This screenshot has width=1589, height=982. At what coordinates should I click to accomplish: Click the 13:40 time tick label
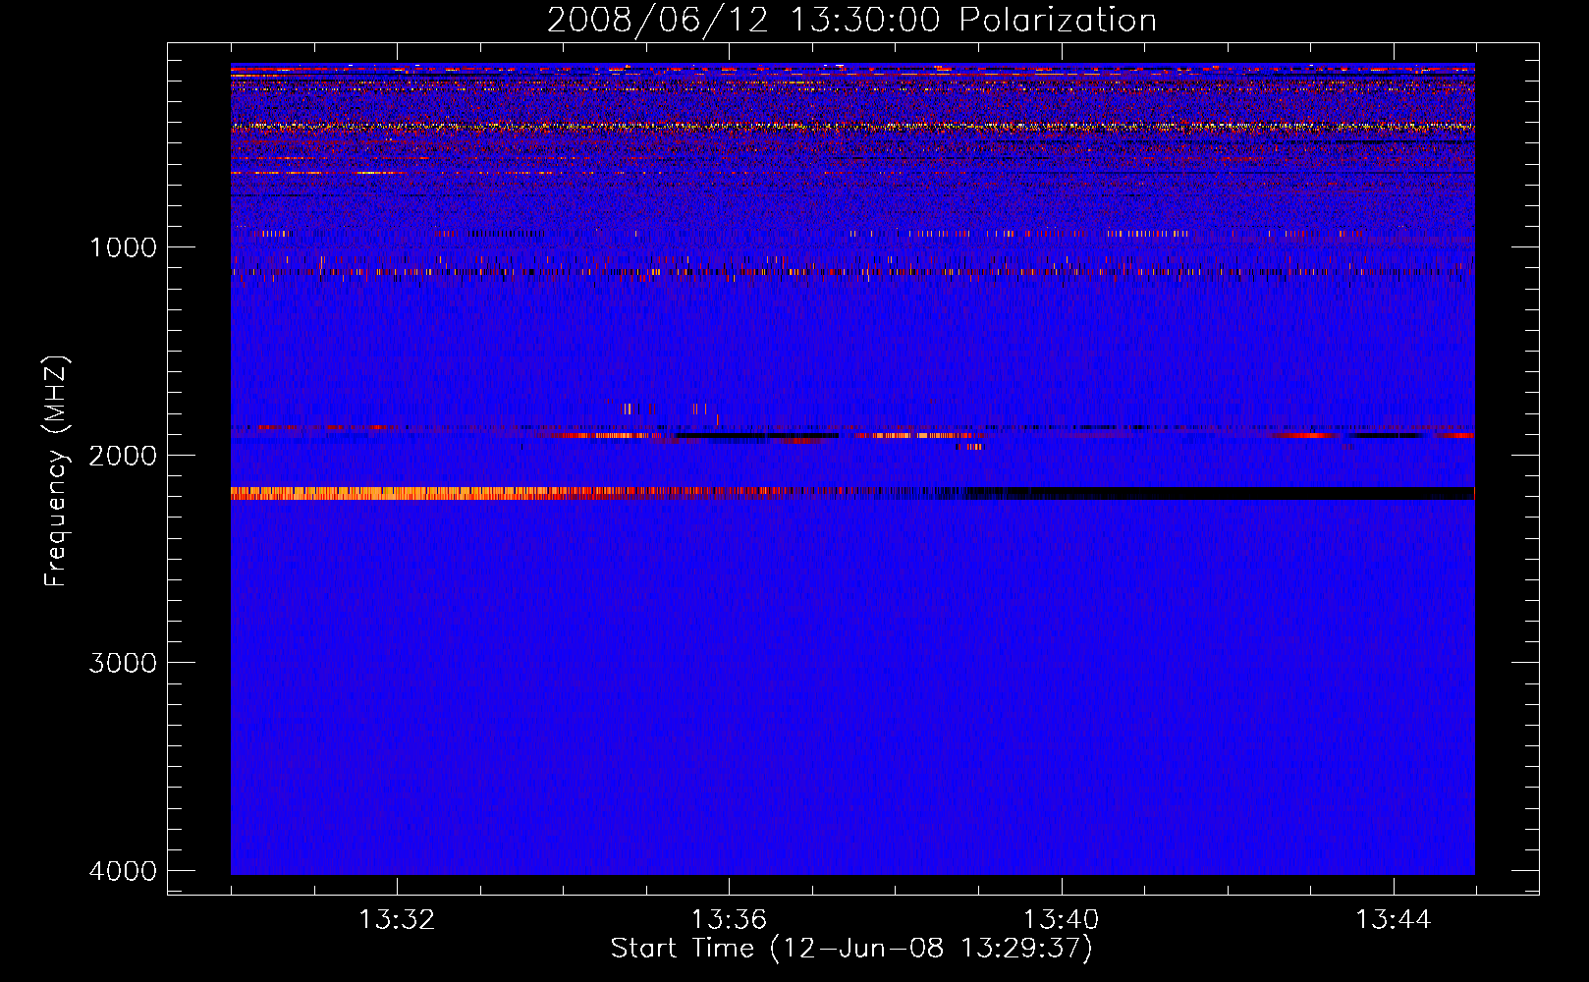click(x=1061, y=920)
